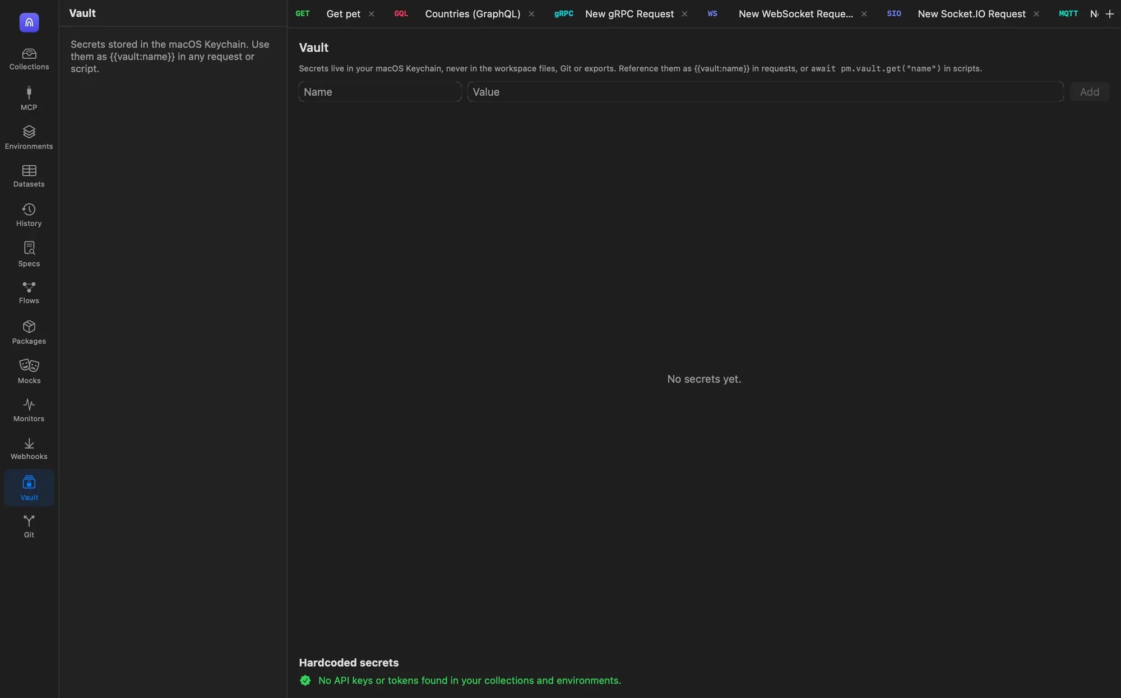The width and height of the screenshot is (1121, 698).
Task: Switch to Countries (GraphQL) tab
Action: pos(473,14)
